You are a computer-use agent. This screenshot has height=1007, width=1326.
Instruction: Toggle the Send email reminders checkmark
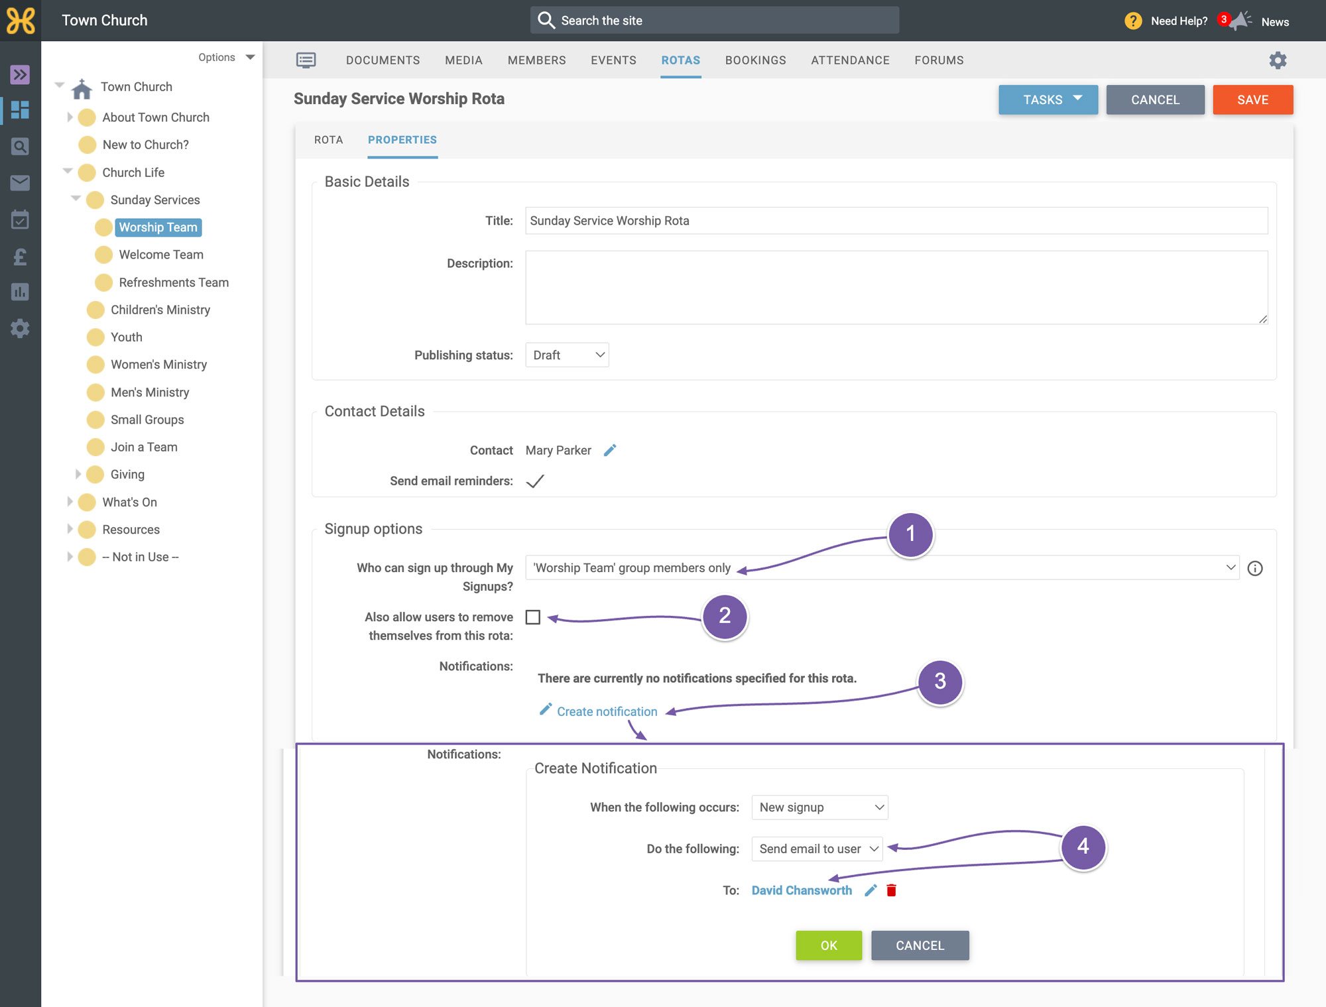pyautogui.click(x=535, y=481)
